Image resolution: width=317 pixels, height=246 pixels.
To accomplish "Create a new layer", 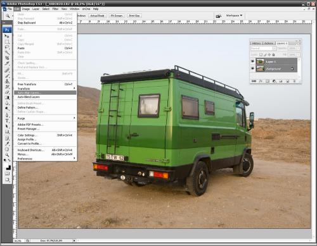I will pyautogui.click(x=287, y=81).
